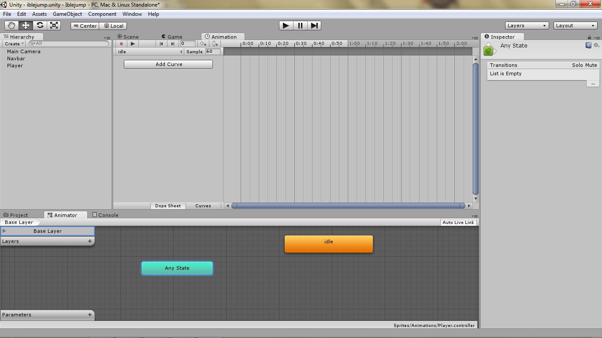Remove transition using the minus button
This screenshot has height=338, width=602.
tap(593, 84)
